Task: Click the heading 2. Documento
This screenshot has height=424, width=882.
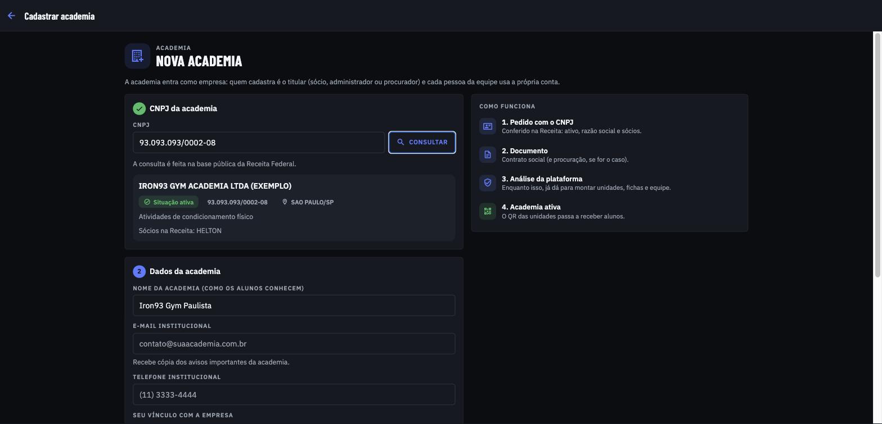Action: (525, 151)
